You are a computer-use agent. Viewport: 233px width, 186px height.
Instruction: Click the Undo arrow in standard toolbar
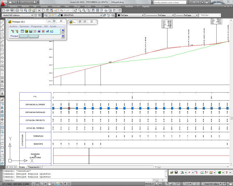(x=62, y=11)
